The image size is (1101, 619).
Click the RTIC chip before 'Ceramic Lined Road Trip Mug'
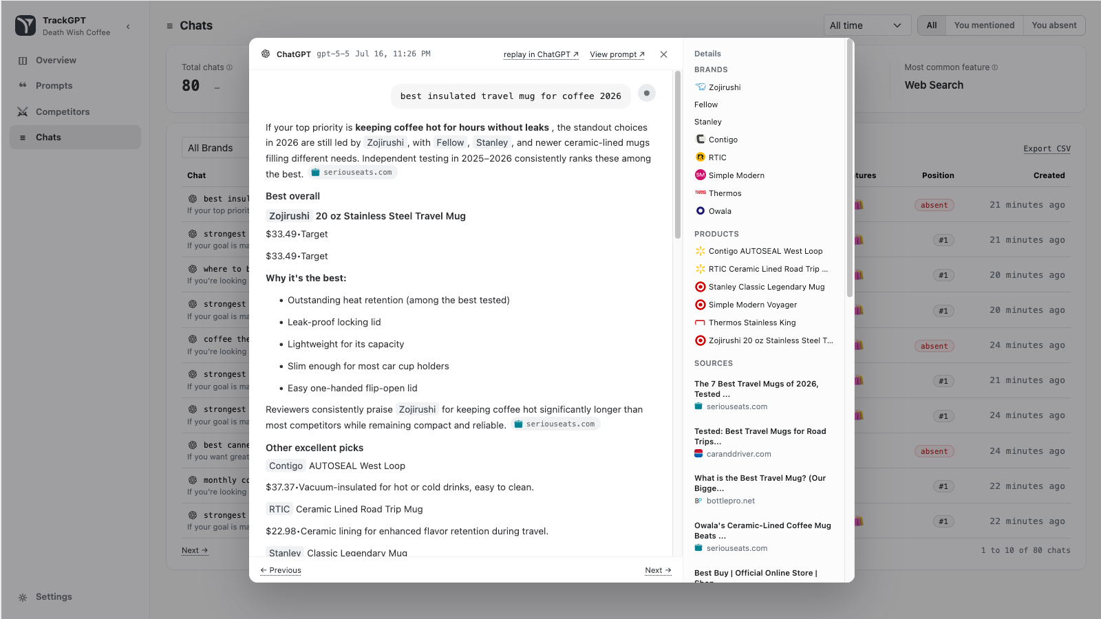279,509
